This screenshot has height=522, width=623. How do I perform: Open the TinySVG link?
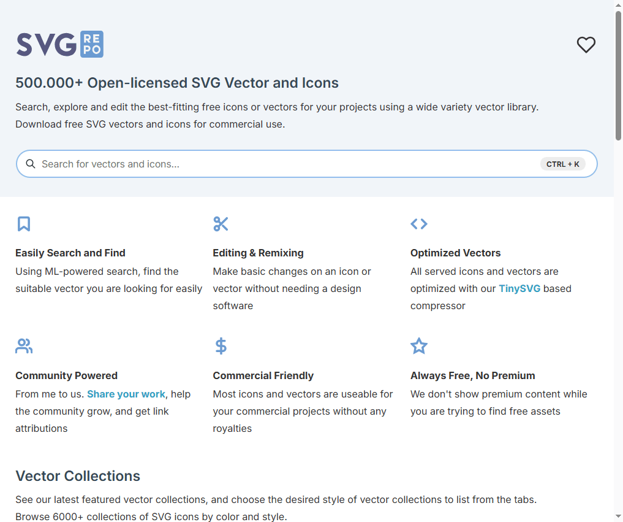(519, 288)
